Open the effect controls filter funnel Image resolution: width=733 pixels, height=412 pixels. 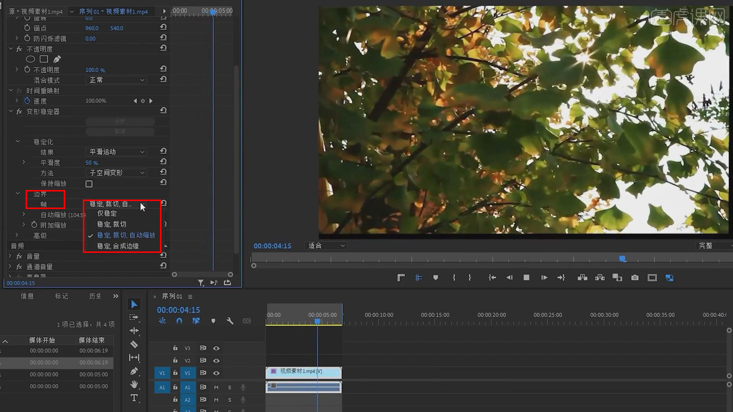tap(200, 283)
